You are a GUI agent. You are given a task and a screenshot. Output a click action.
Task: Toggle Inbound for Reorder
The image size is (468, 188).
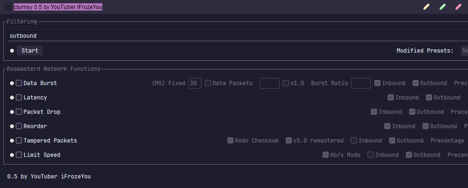click(x=387, y=126)
